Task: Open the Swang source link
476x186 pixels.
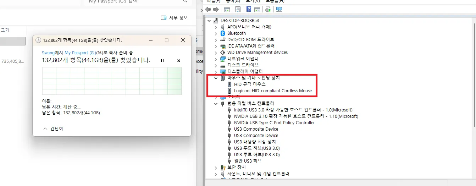Action: tap(48, 53)
